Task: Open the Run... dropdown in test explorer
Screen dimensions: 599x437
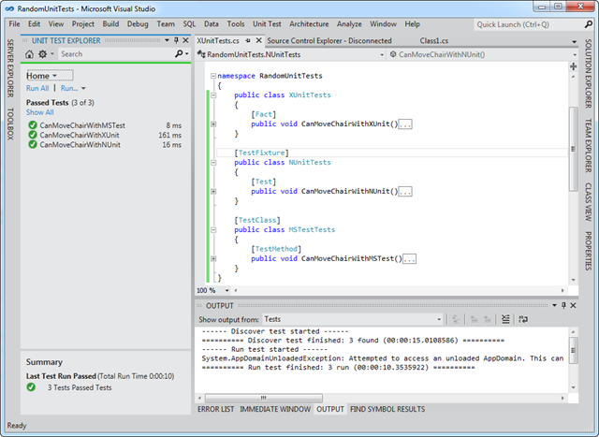Action: pos(71,88)
